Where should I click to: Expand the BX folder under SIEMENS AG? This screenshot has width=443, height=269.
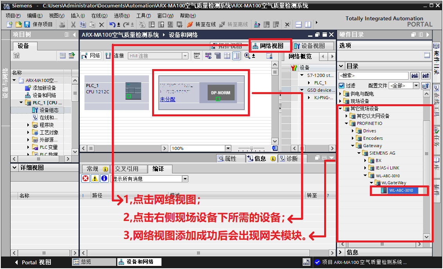(365, 160)
